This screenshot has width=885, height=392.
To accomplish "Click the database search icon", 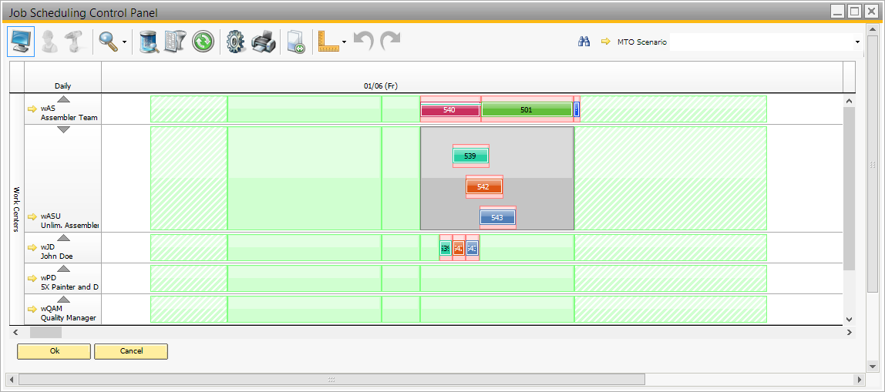I will click(149, 42).
